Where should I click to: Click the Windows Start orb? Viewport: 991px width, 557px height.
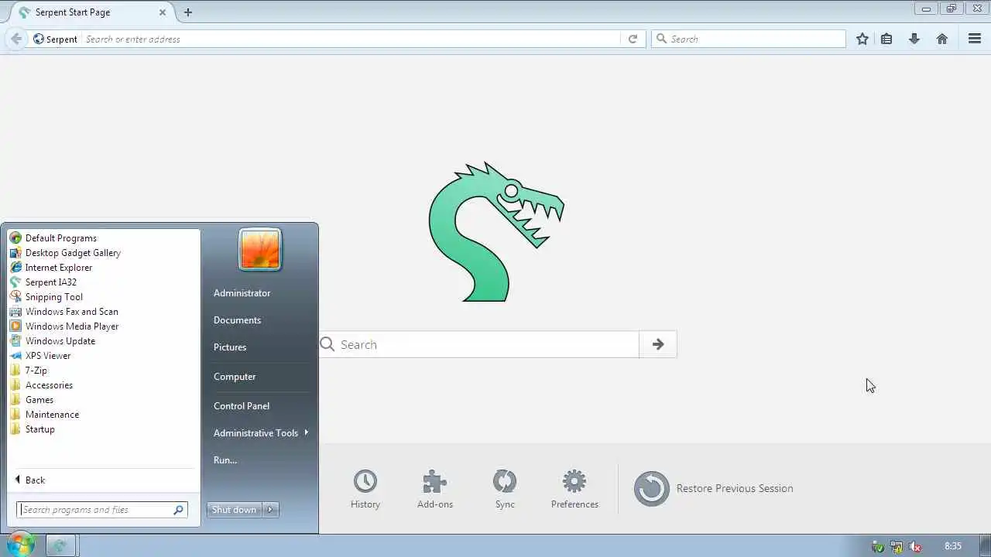pos(20,545)
